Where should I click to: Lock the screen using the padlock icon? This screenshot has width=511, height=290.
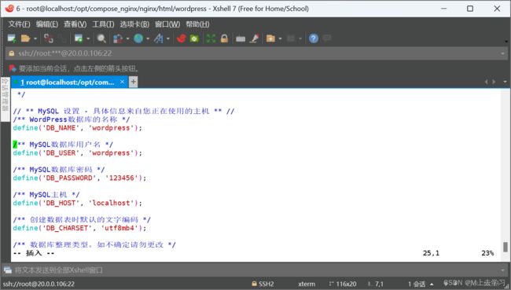(x=224, y=39)
